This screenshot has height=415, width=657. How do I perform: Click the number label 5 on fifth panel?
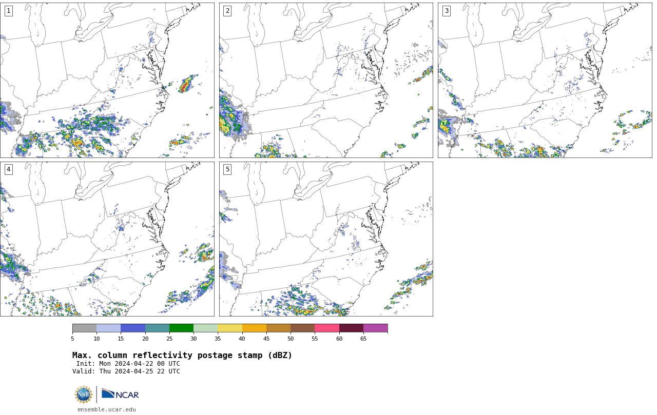tap(227, 169)
